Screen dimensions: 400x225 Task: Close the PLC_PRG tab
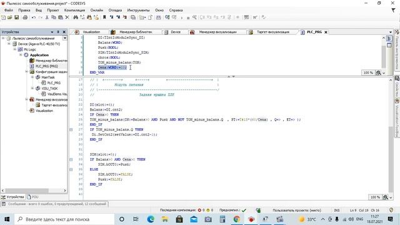coord(326,32)
